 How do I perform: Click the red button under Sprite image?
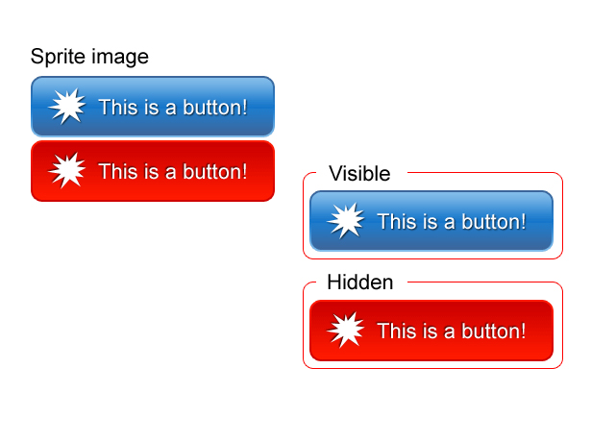[153, 171]
